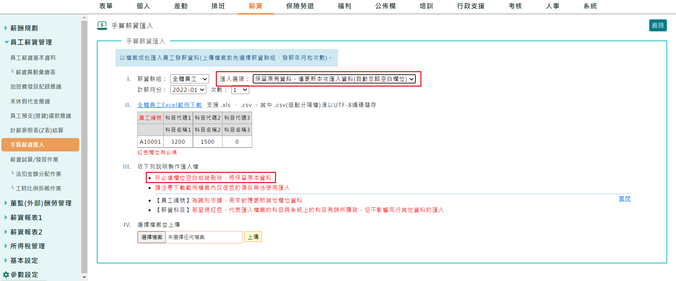Open the 計薪月份 dropdown showing 2022-01
The image size is (676, 281).
tap(188, 90)
